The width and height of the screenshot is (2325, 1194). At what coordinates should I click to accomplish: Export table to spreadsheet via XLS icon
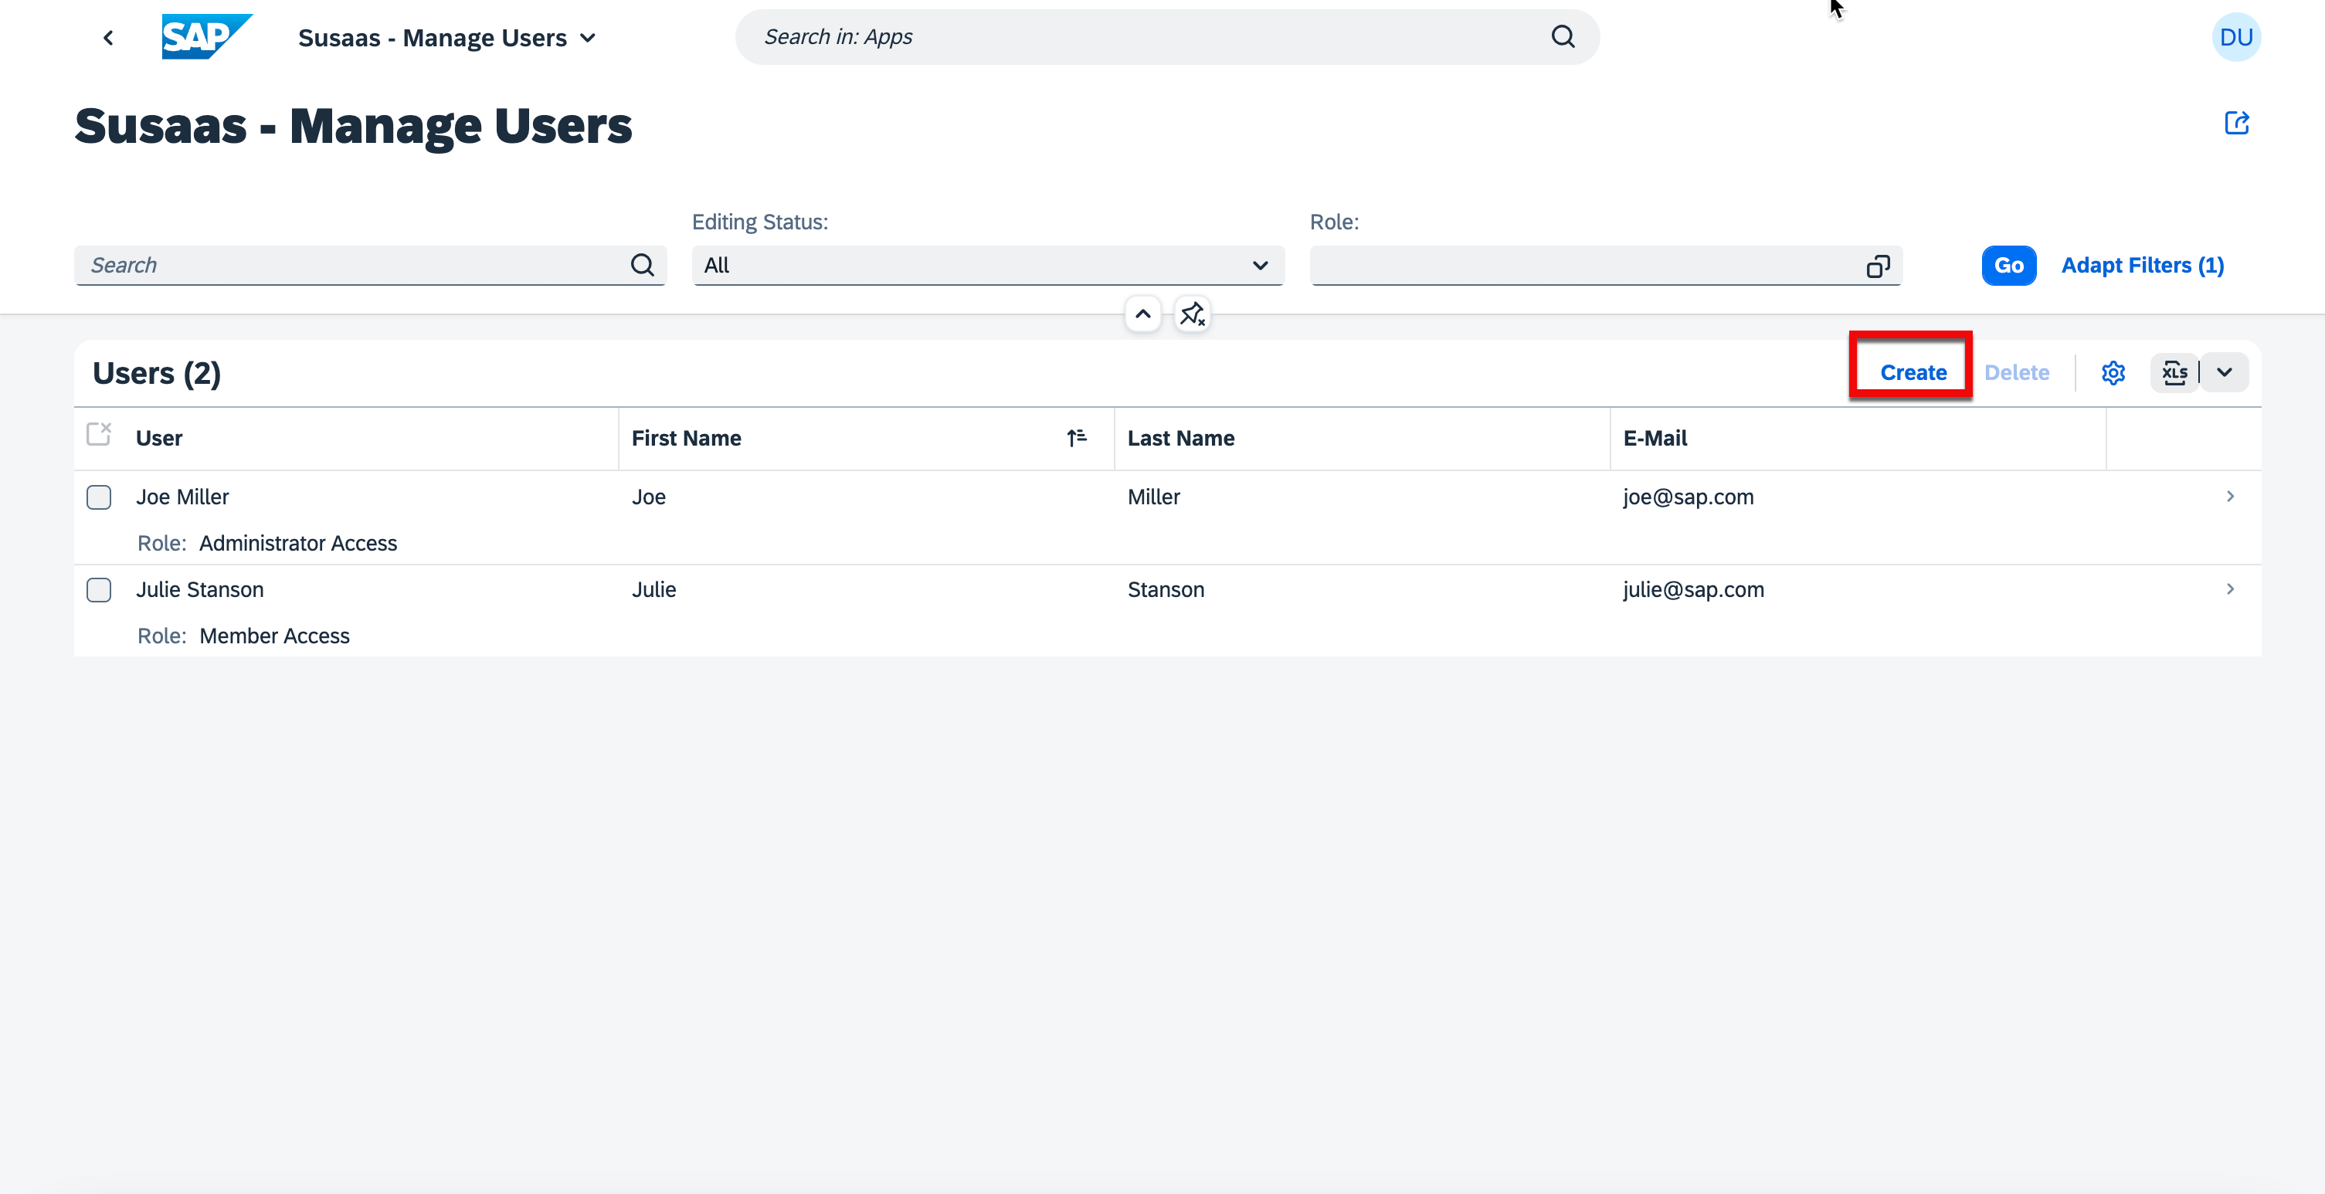[x=2174, y=373]
